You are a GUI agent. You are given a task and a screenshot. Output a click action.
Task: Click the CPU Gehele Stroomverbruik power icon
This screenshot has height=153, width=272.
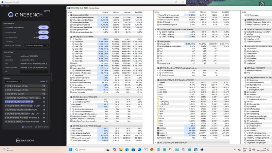click(71, 135)
